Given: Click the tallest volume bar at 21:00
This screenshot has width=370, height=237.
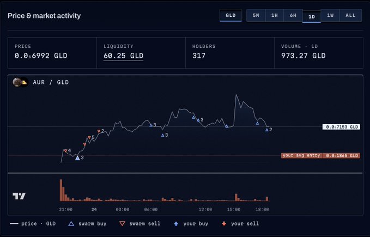Looking at the screenshot, I should pyautogui.click(x=61, y=190).
